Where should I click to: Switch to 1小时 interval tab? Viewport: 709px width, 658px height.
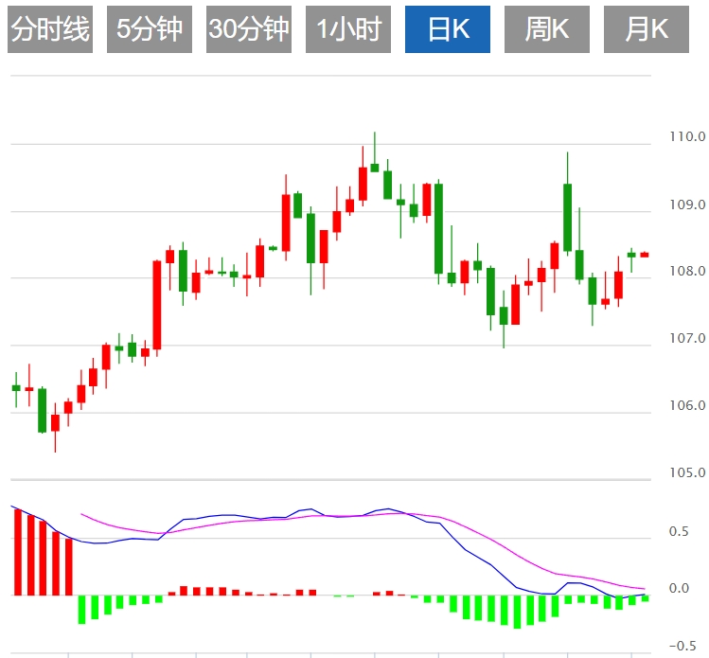point(348,29)
